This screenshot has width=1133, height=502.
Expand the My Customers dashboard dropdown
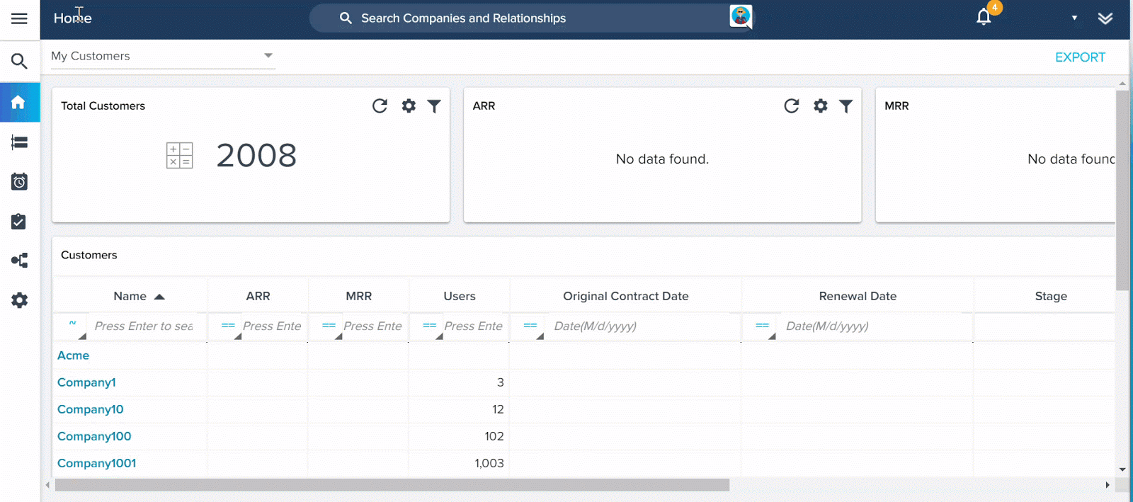(x=268, y=56)
